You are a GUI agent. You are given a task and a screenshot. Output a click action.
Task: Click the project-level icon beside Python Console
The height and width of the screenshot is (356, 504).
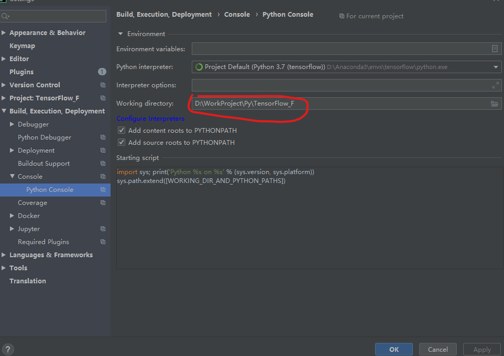pos(104,190)
